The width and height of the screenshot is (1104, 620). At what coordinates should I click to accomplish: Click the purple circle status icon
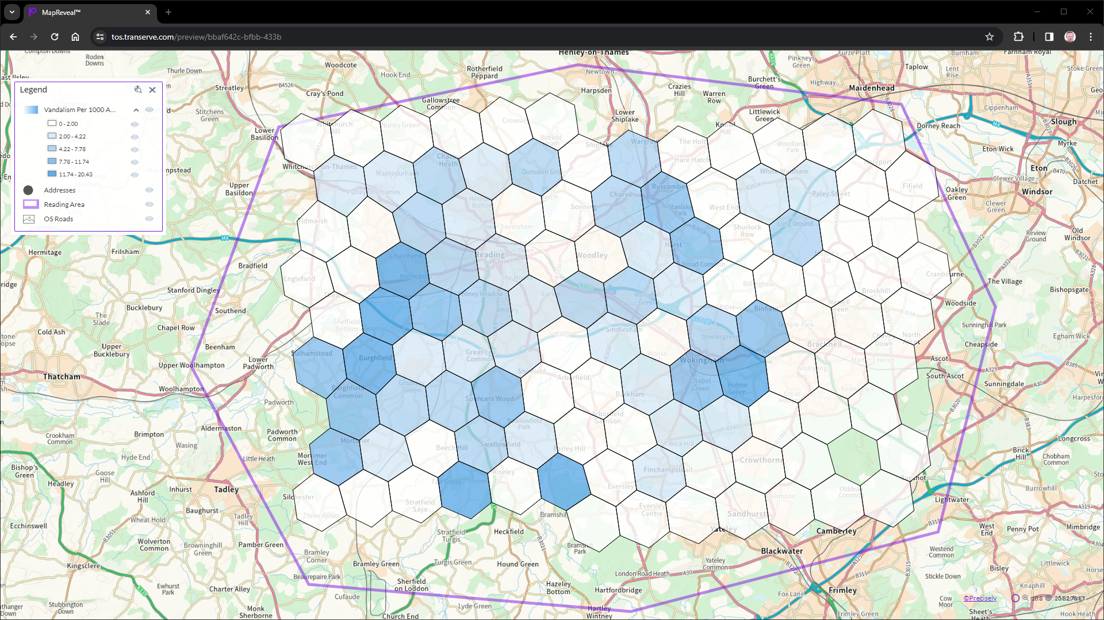[1015, 598]
